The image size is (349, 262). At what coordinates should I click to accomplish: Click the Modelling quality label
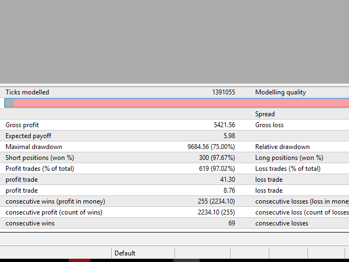point(280,92)
